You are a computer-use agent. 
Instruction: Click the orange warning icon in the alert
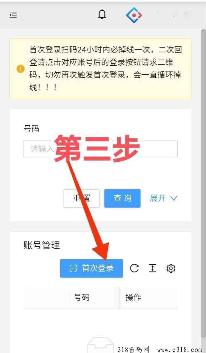tap(21, 69)
